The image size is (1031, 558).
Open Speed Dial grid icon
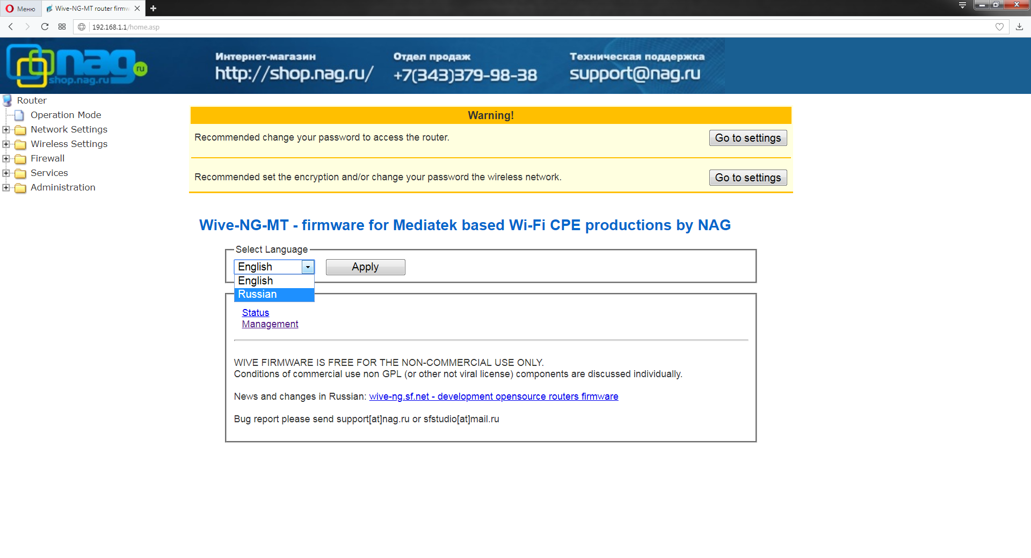[62, 27]
